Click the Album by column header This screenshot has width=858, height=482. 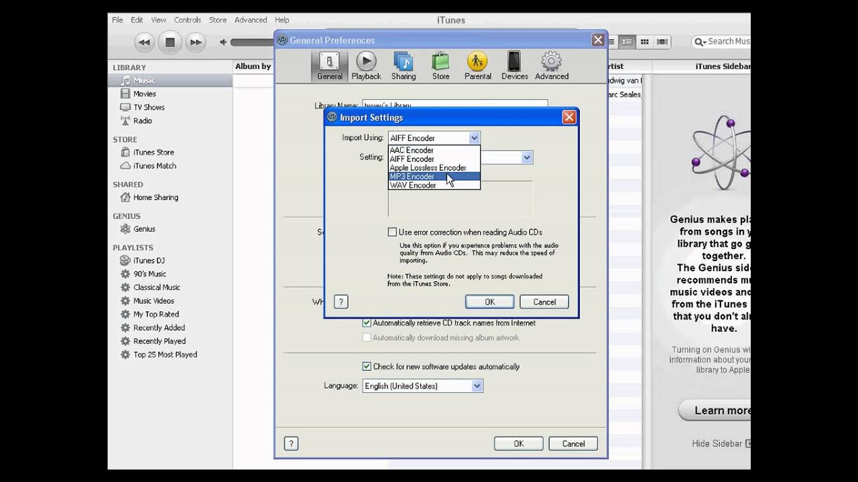[253, 66]
